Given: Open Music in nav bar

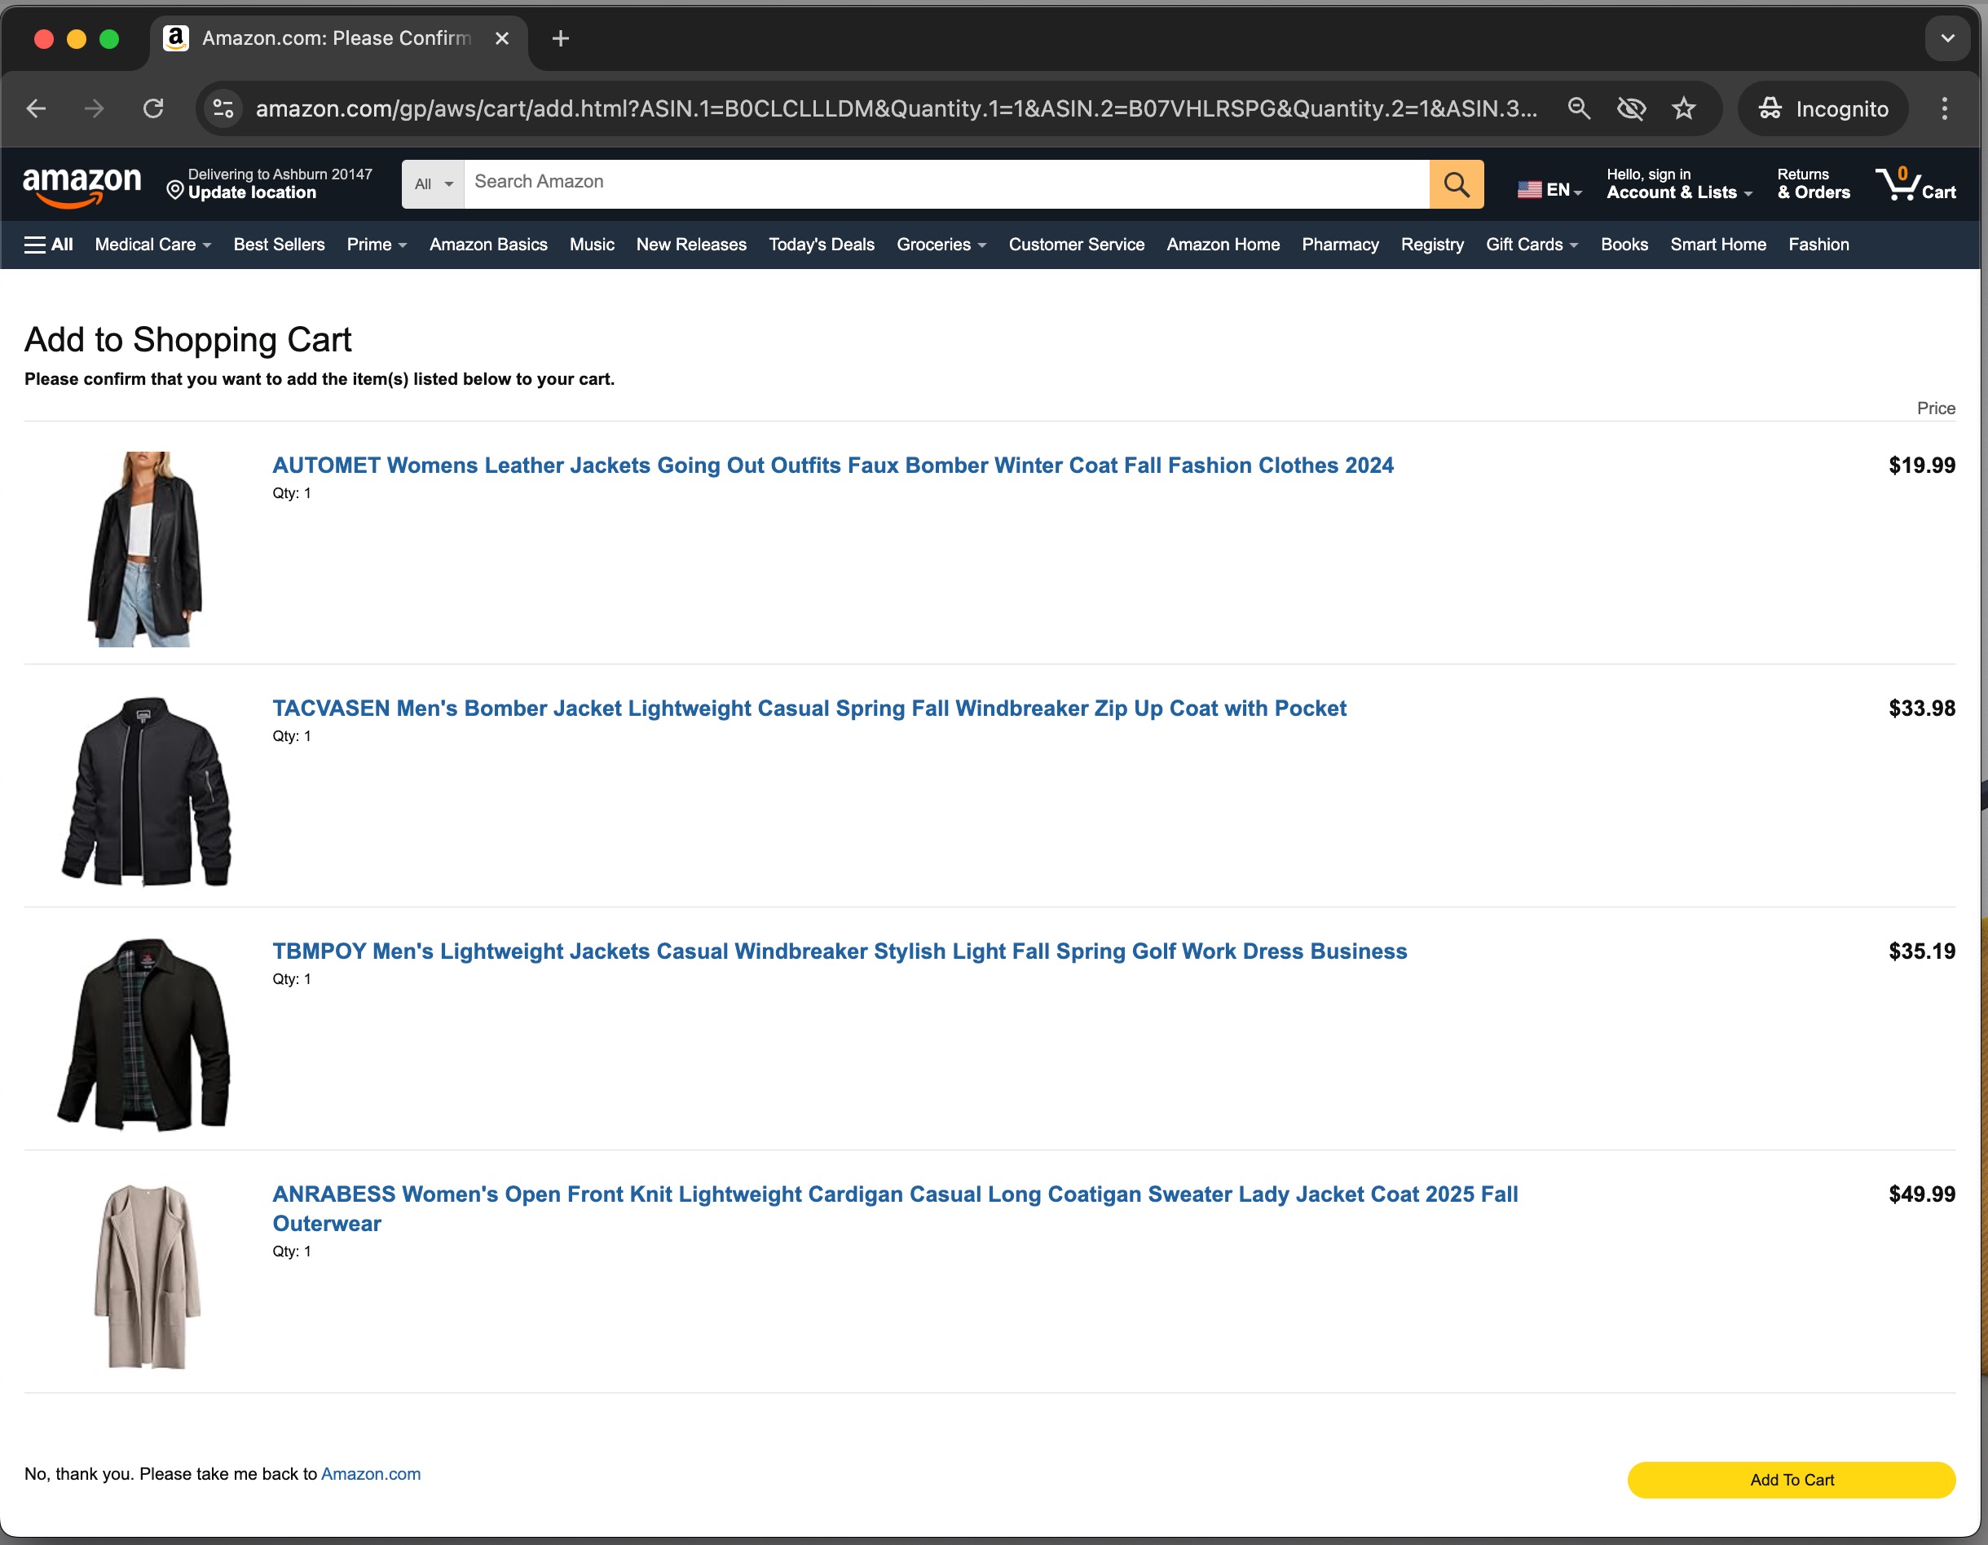Looking at the screenshot, I should pos(592,244).
